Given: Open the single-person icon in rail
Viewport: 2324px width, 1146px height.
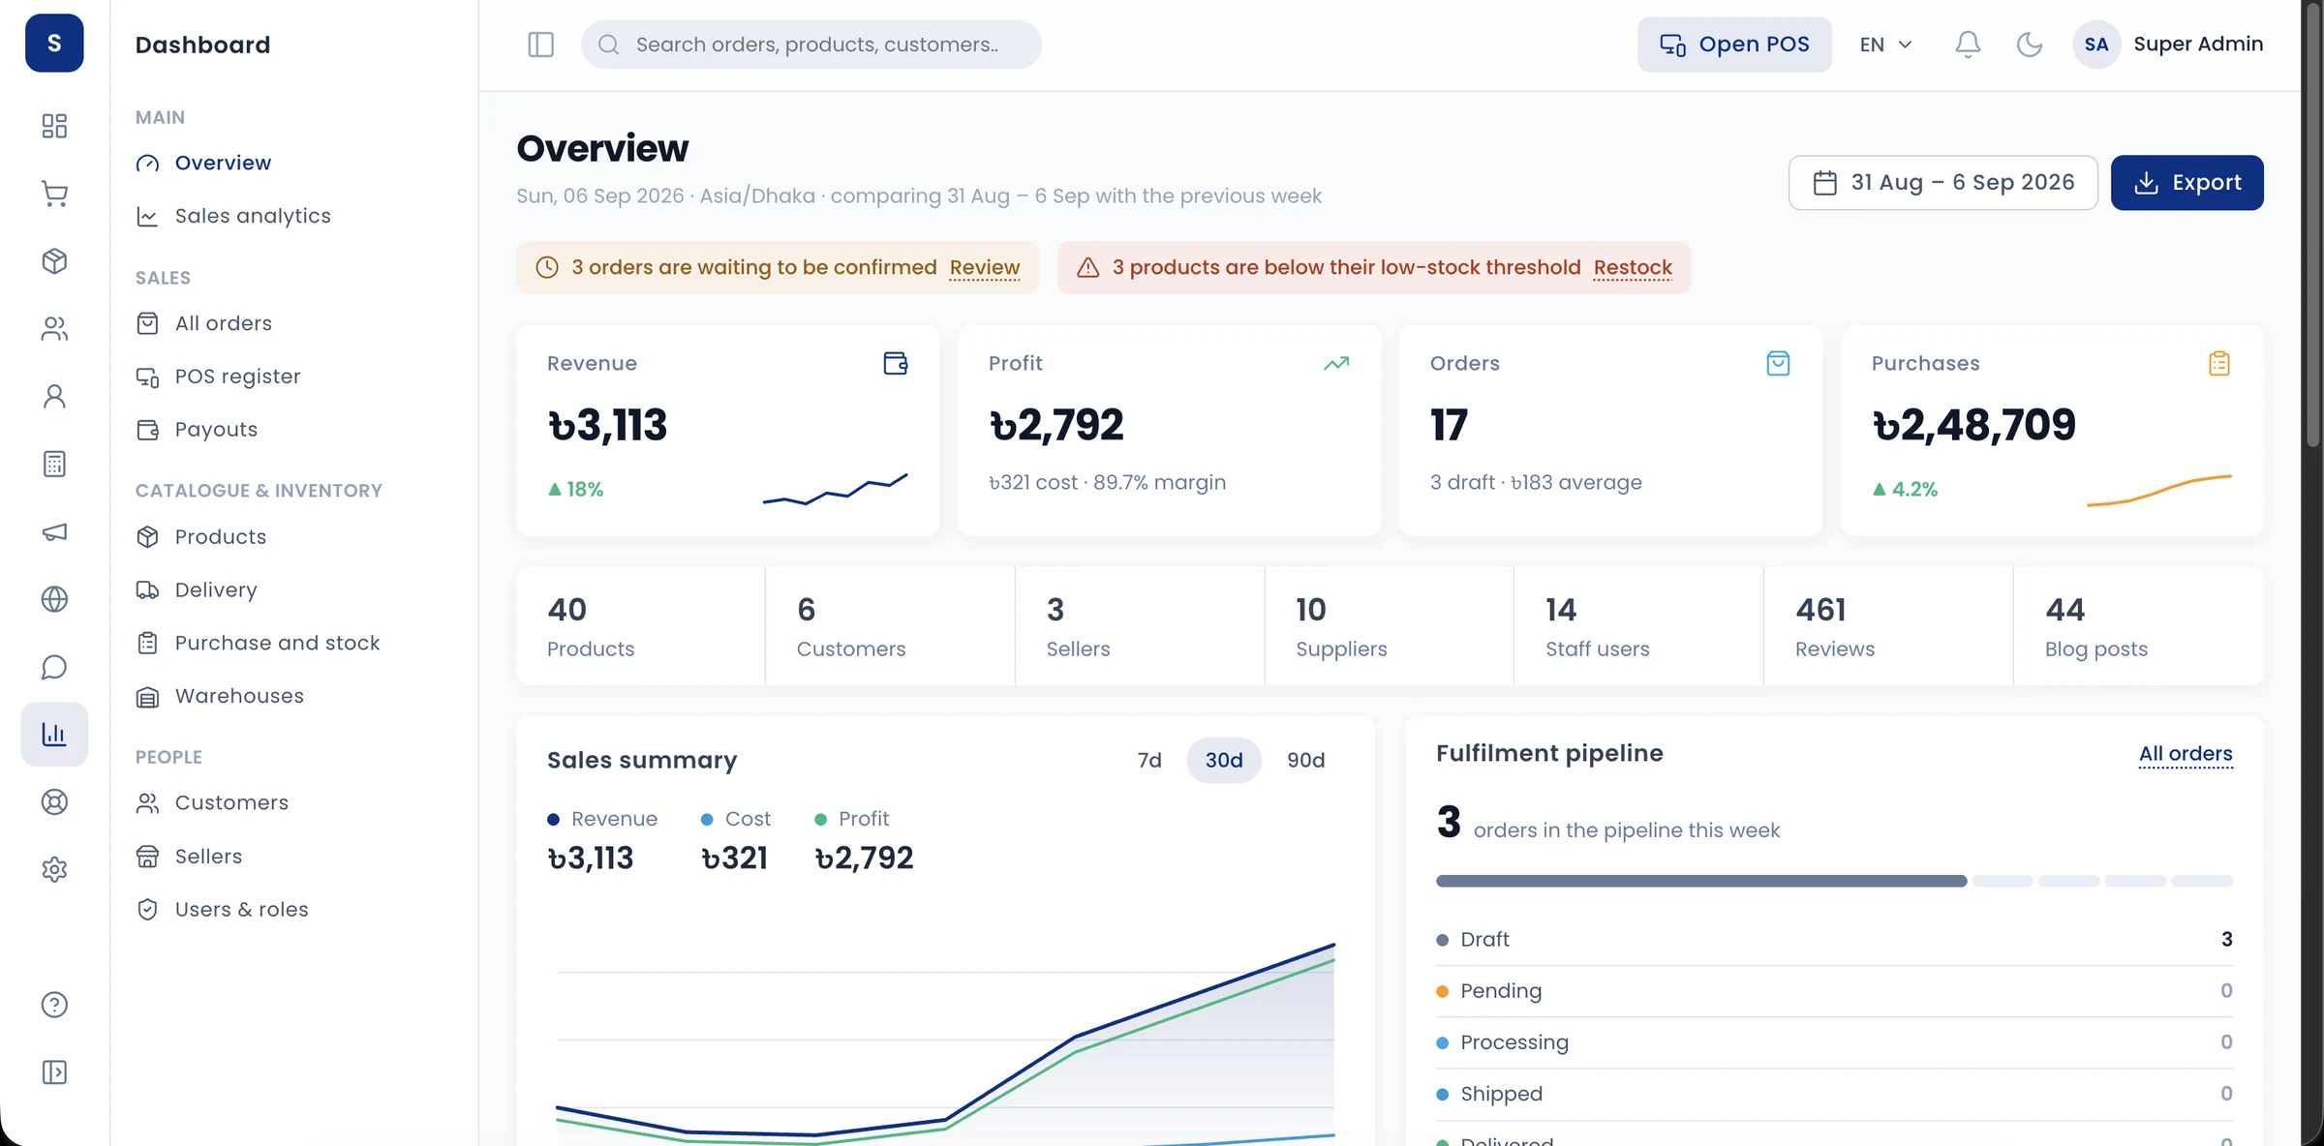Looking at the screenshot, I should (54, 396).
